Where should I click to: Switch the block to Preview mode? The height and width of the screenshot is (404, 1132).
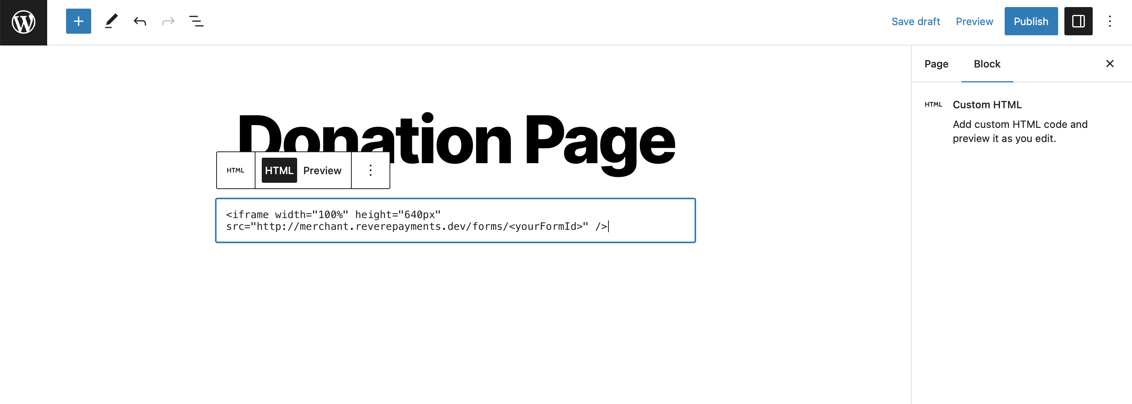click(x=323, y=170)
